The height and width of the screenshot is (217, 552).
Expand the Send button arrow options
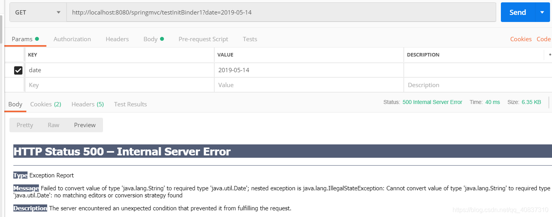click(543, 12)
